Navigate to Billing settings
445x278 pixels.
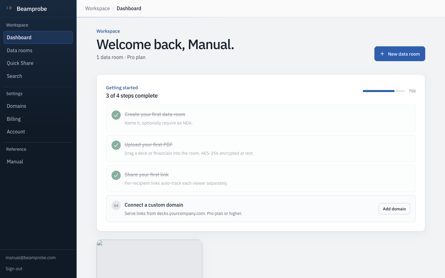click(x=38, y=119)
